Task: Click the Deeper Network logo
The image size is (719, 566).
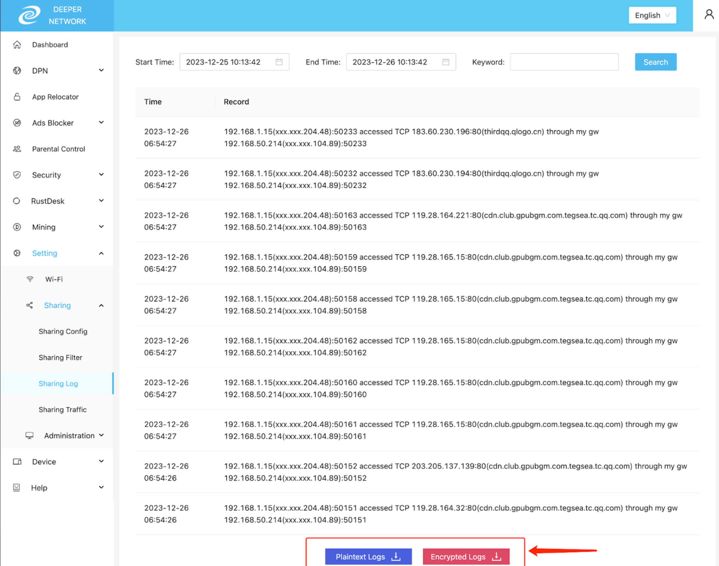Action: (29, 15)
